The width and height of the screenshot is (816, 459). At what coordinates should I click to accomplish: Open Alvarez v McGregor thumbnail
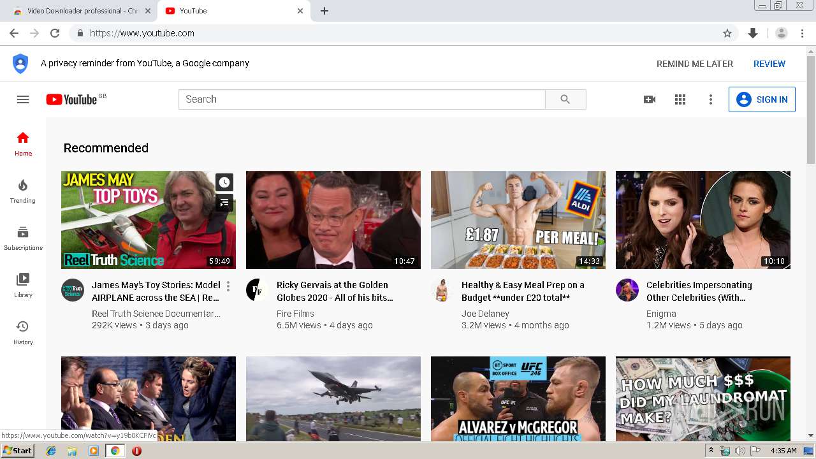pyautogui.click(x=518, y=398)
